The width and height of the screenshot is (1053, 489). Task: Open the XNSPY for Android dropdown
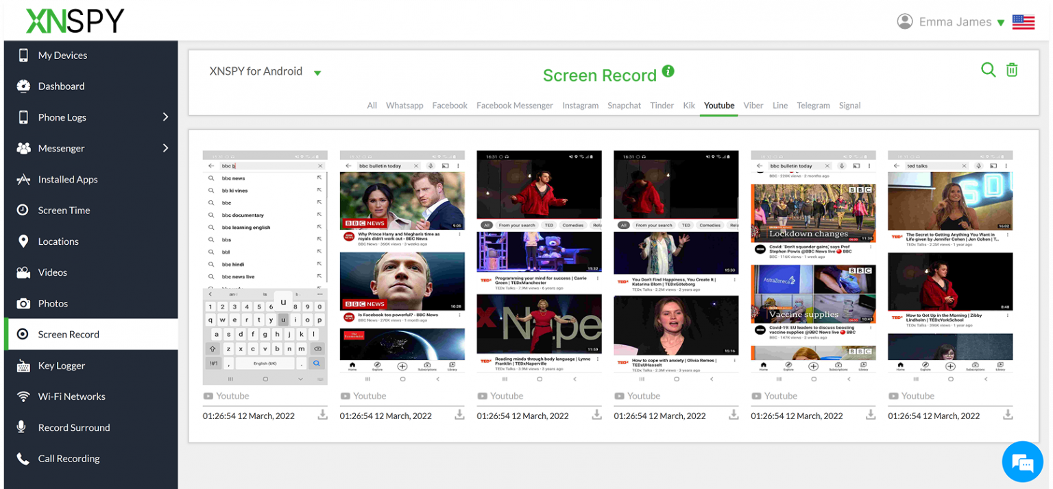(265, 71)
